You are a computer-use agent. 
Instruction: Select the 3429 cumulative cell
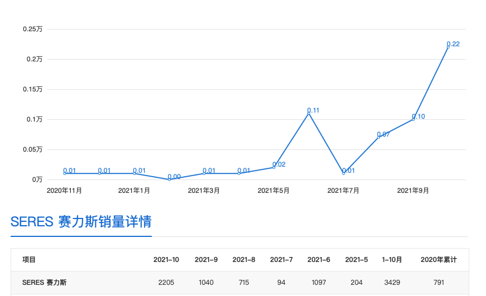392,283
